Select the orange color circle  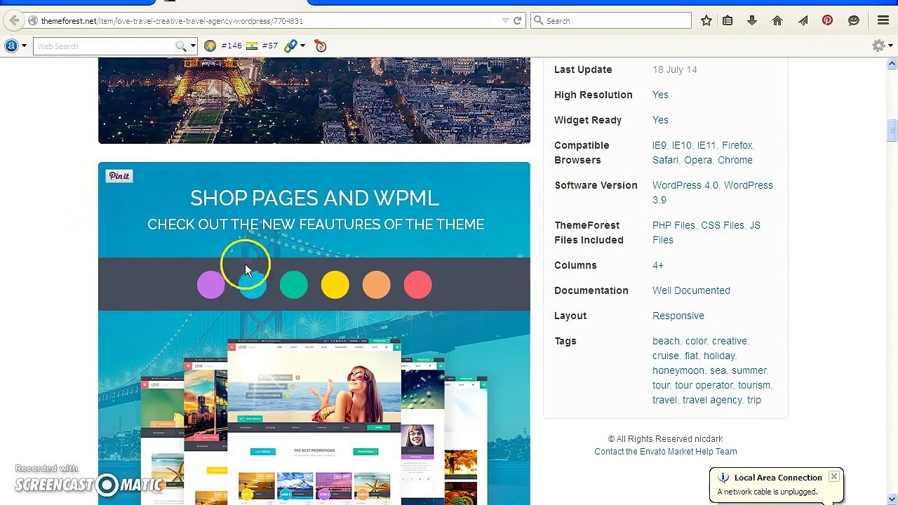click(x=376, y=285)
